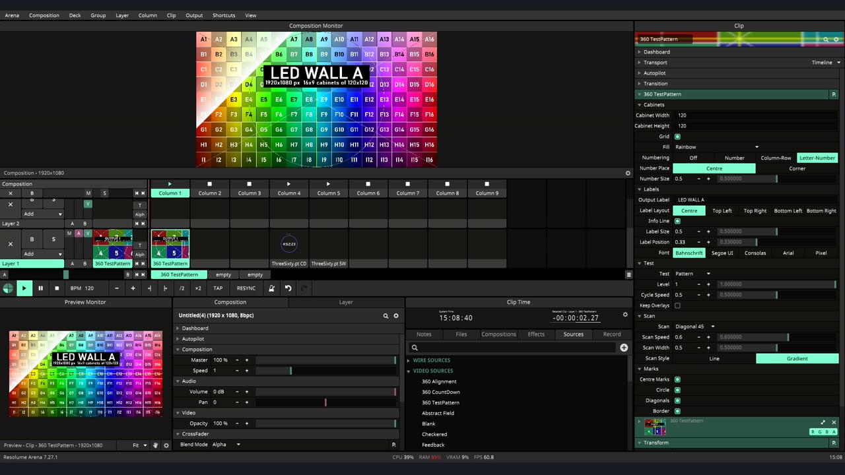Trigger Column 1 play arrow
The height and width of the screenshot is (475, 845).
pos(170,184)
